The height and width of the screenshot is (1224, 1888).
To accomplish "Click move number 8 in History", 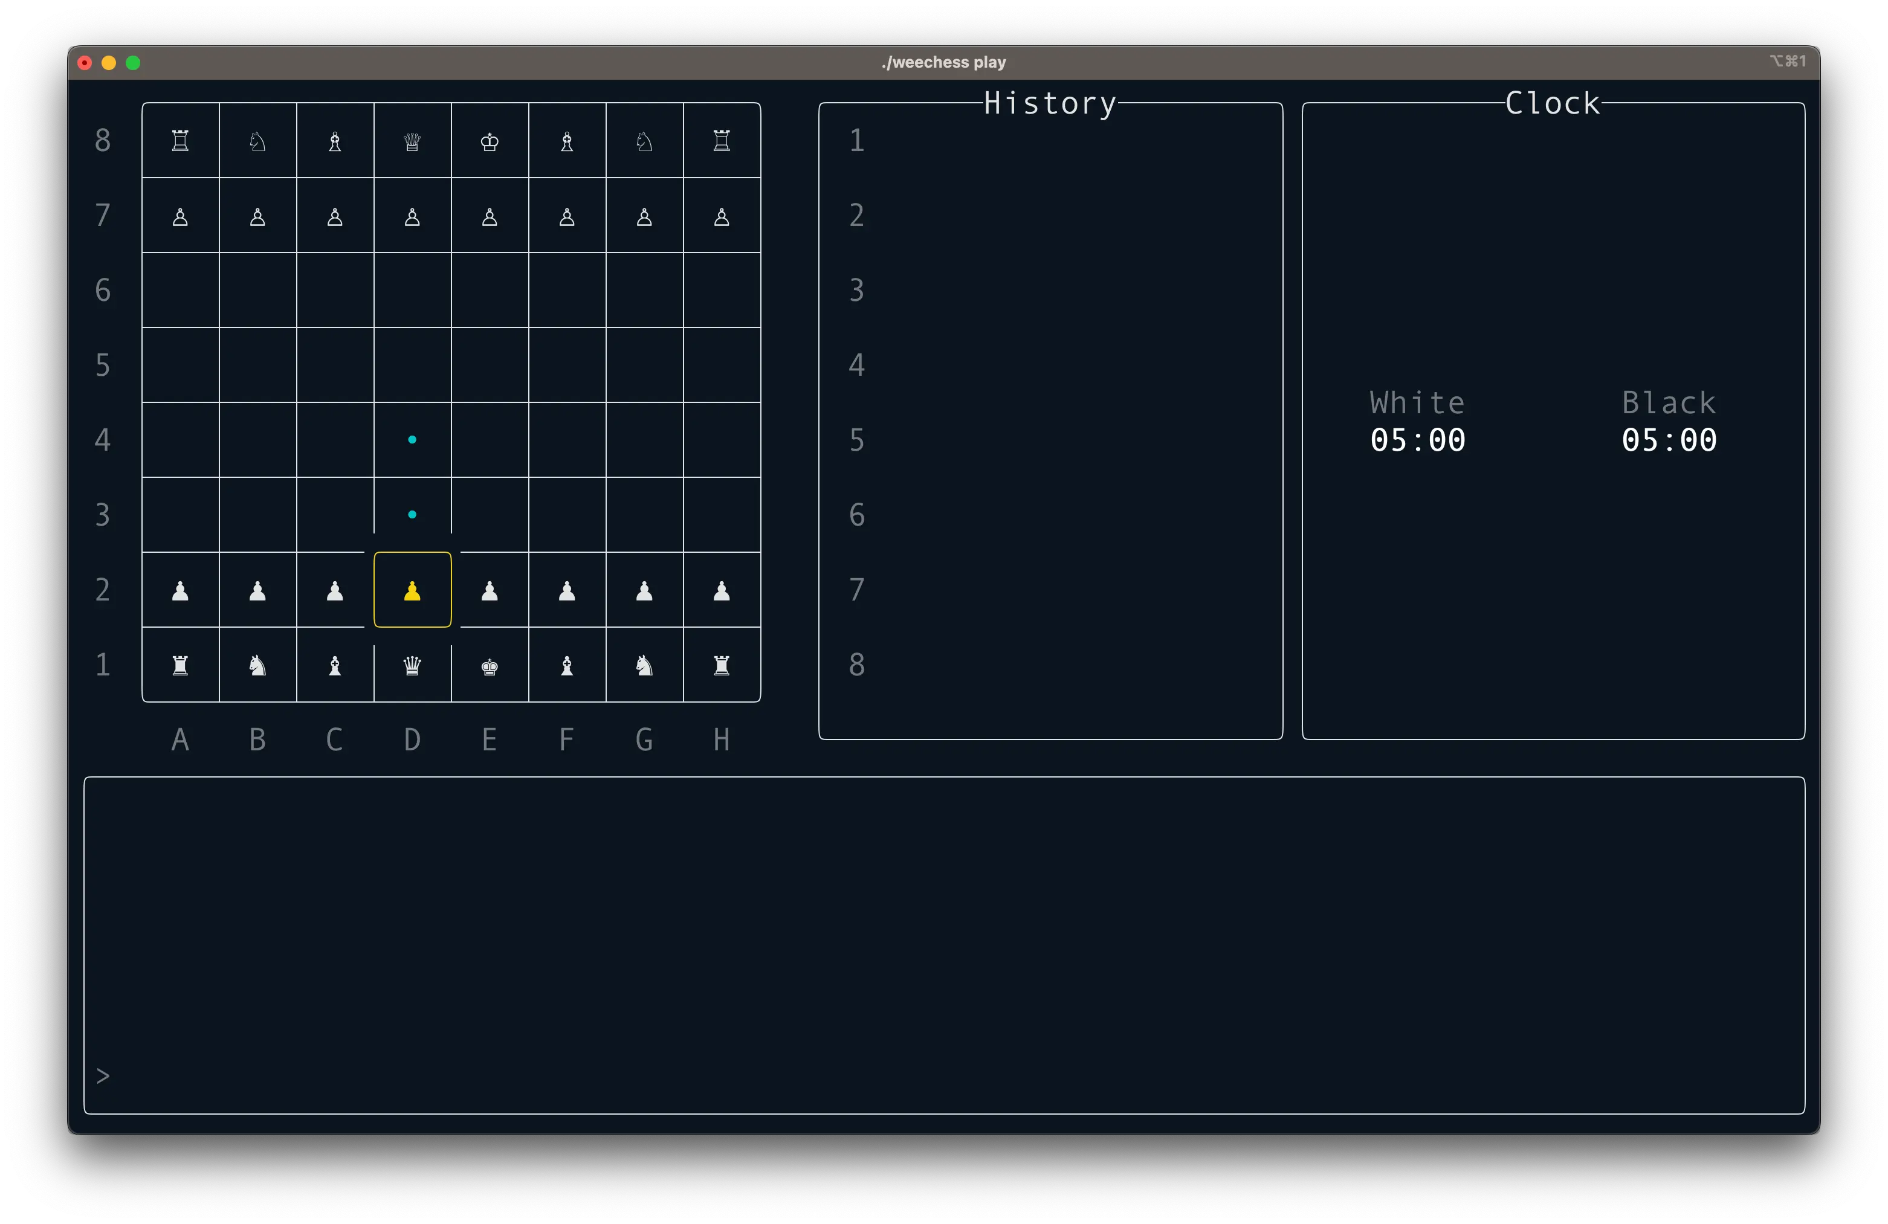I will (x=857, y=666).
